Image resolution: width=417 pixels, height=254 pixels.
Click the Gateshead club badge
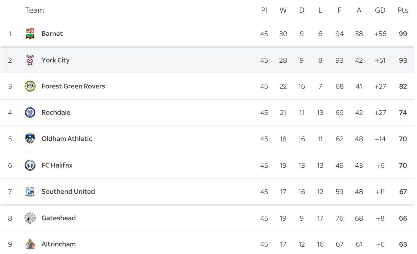pos(30,218)
